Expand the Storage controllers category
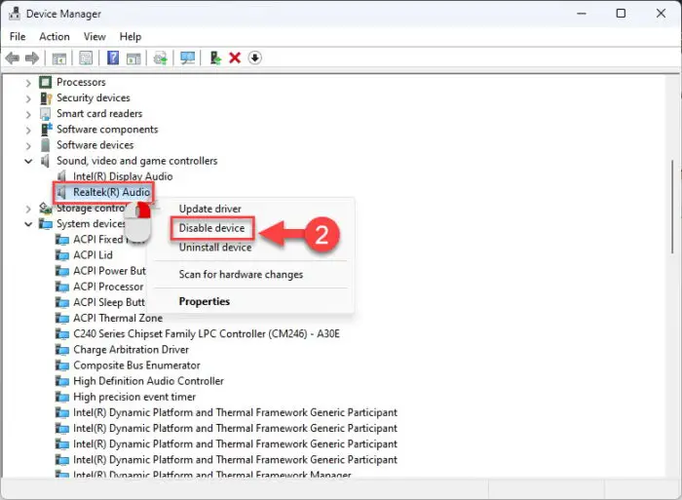The image size is (682, 500). (x=28, y=209)
